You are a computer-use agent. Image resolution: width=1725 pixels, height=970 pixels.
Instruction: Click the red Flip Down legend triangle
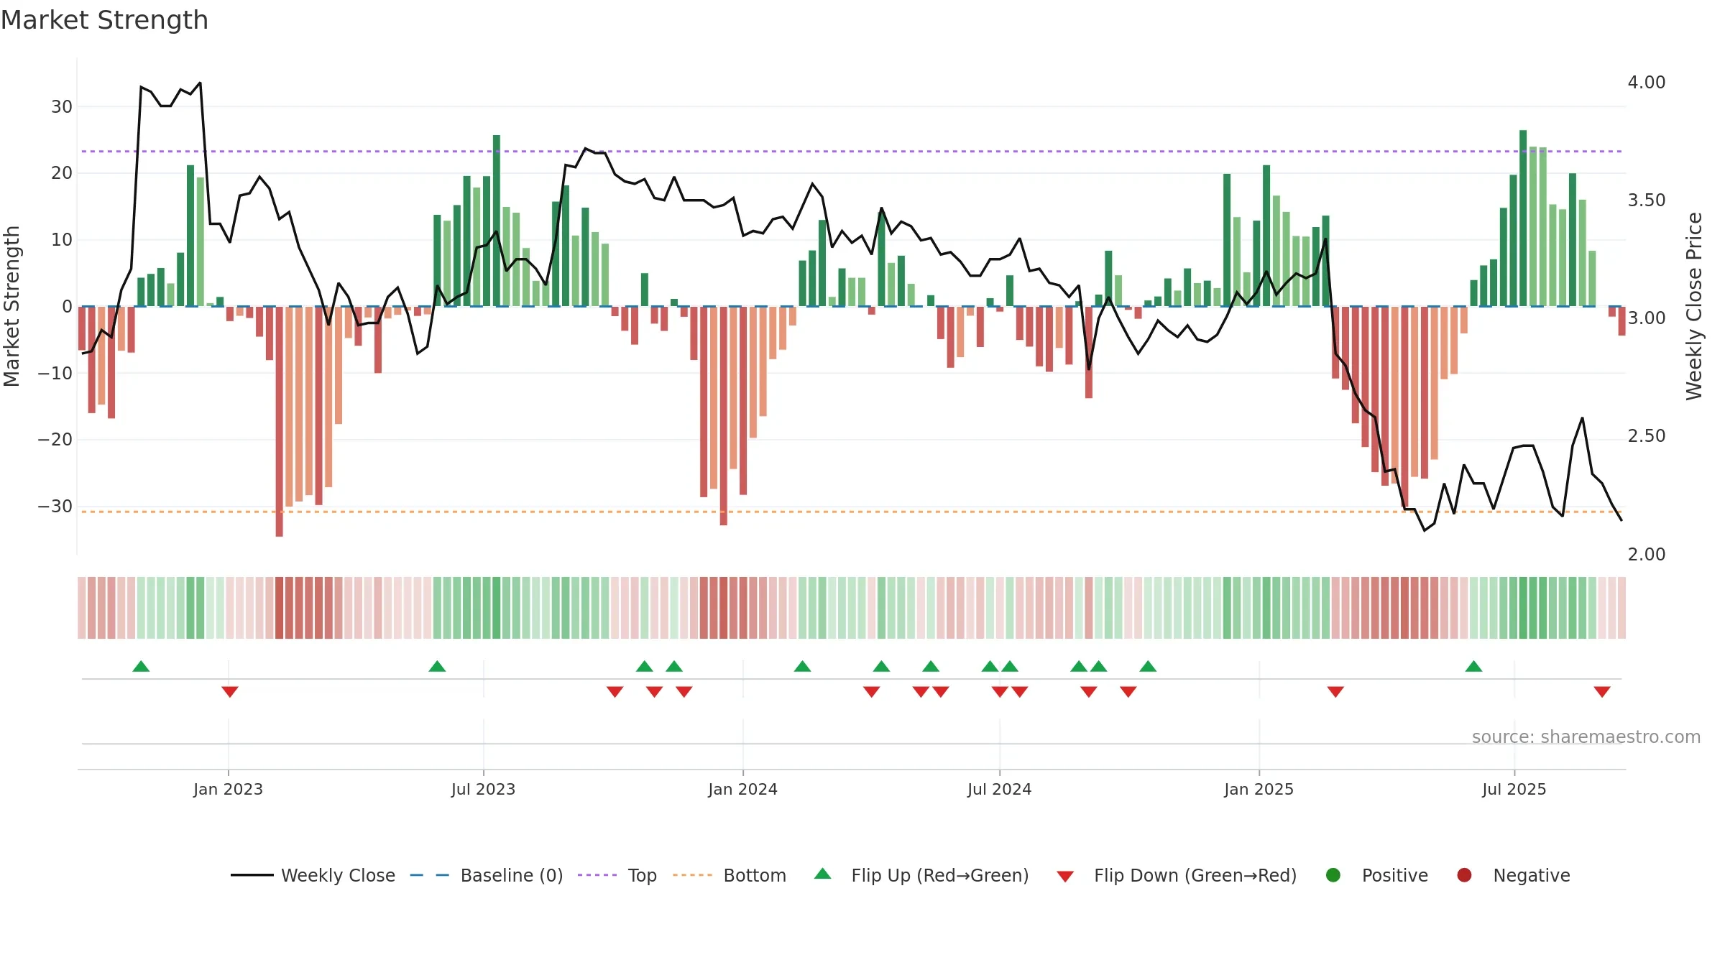pos(1065,877)
